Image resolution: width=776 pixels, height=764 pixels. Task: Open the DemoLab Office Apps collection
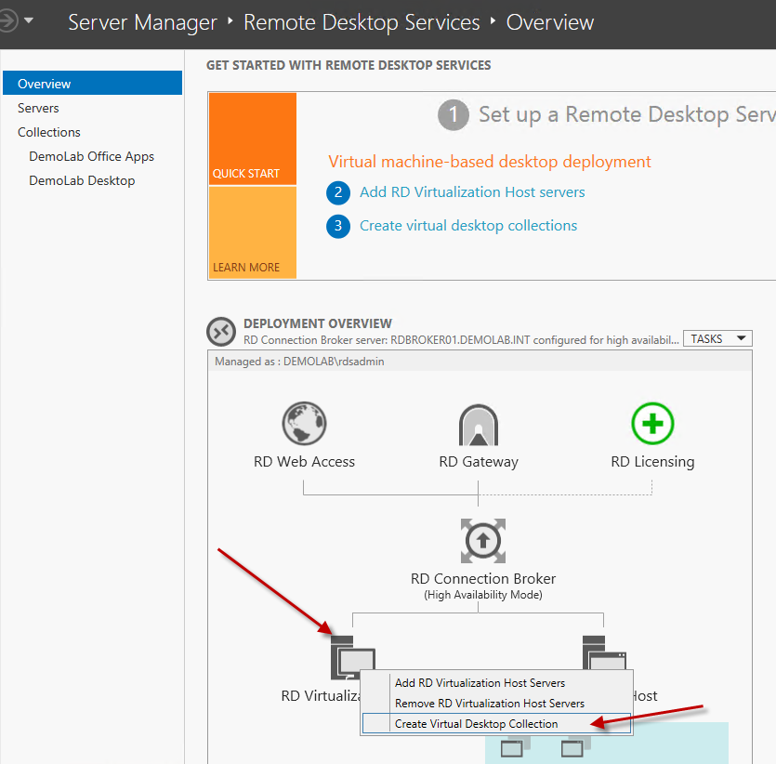pos(91,156)
